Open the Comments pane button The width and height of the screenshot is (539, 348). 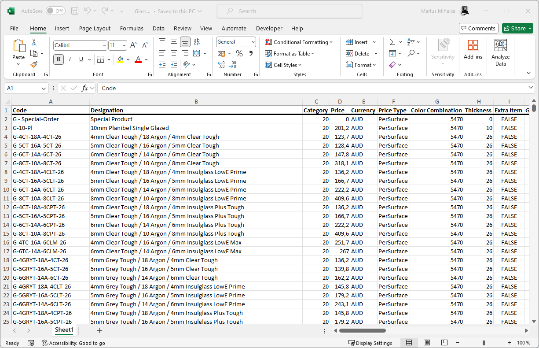[478, 28]
